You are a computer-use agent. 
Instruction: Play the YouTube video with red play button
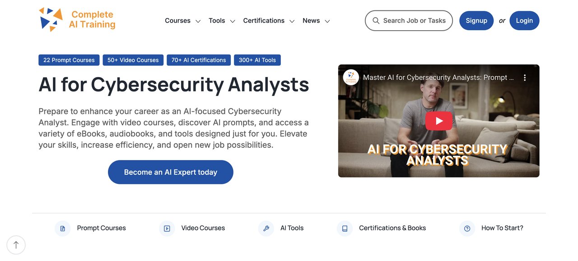438,121
